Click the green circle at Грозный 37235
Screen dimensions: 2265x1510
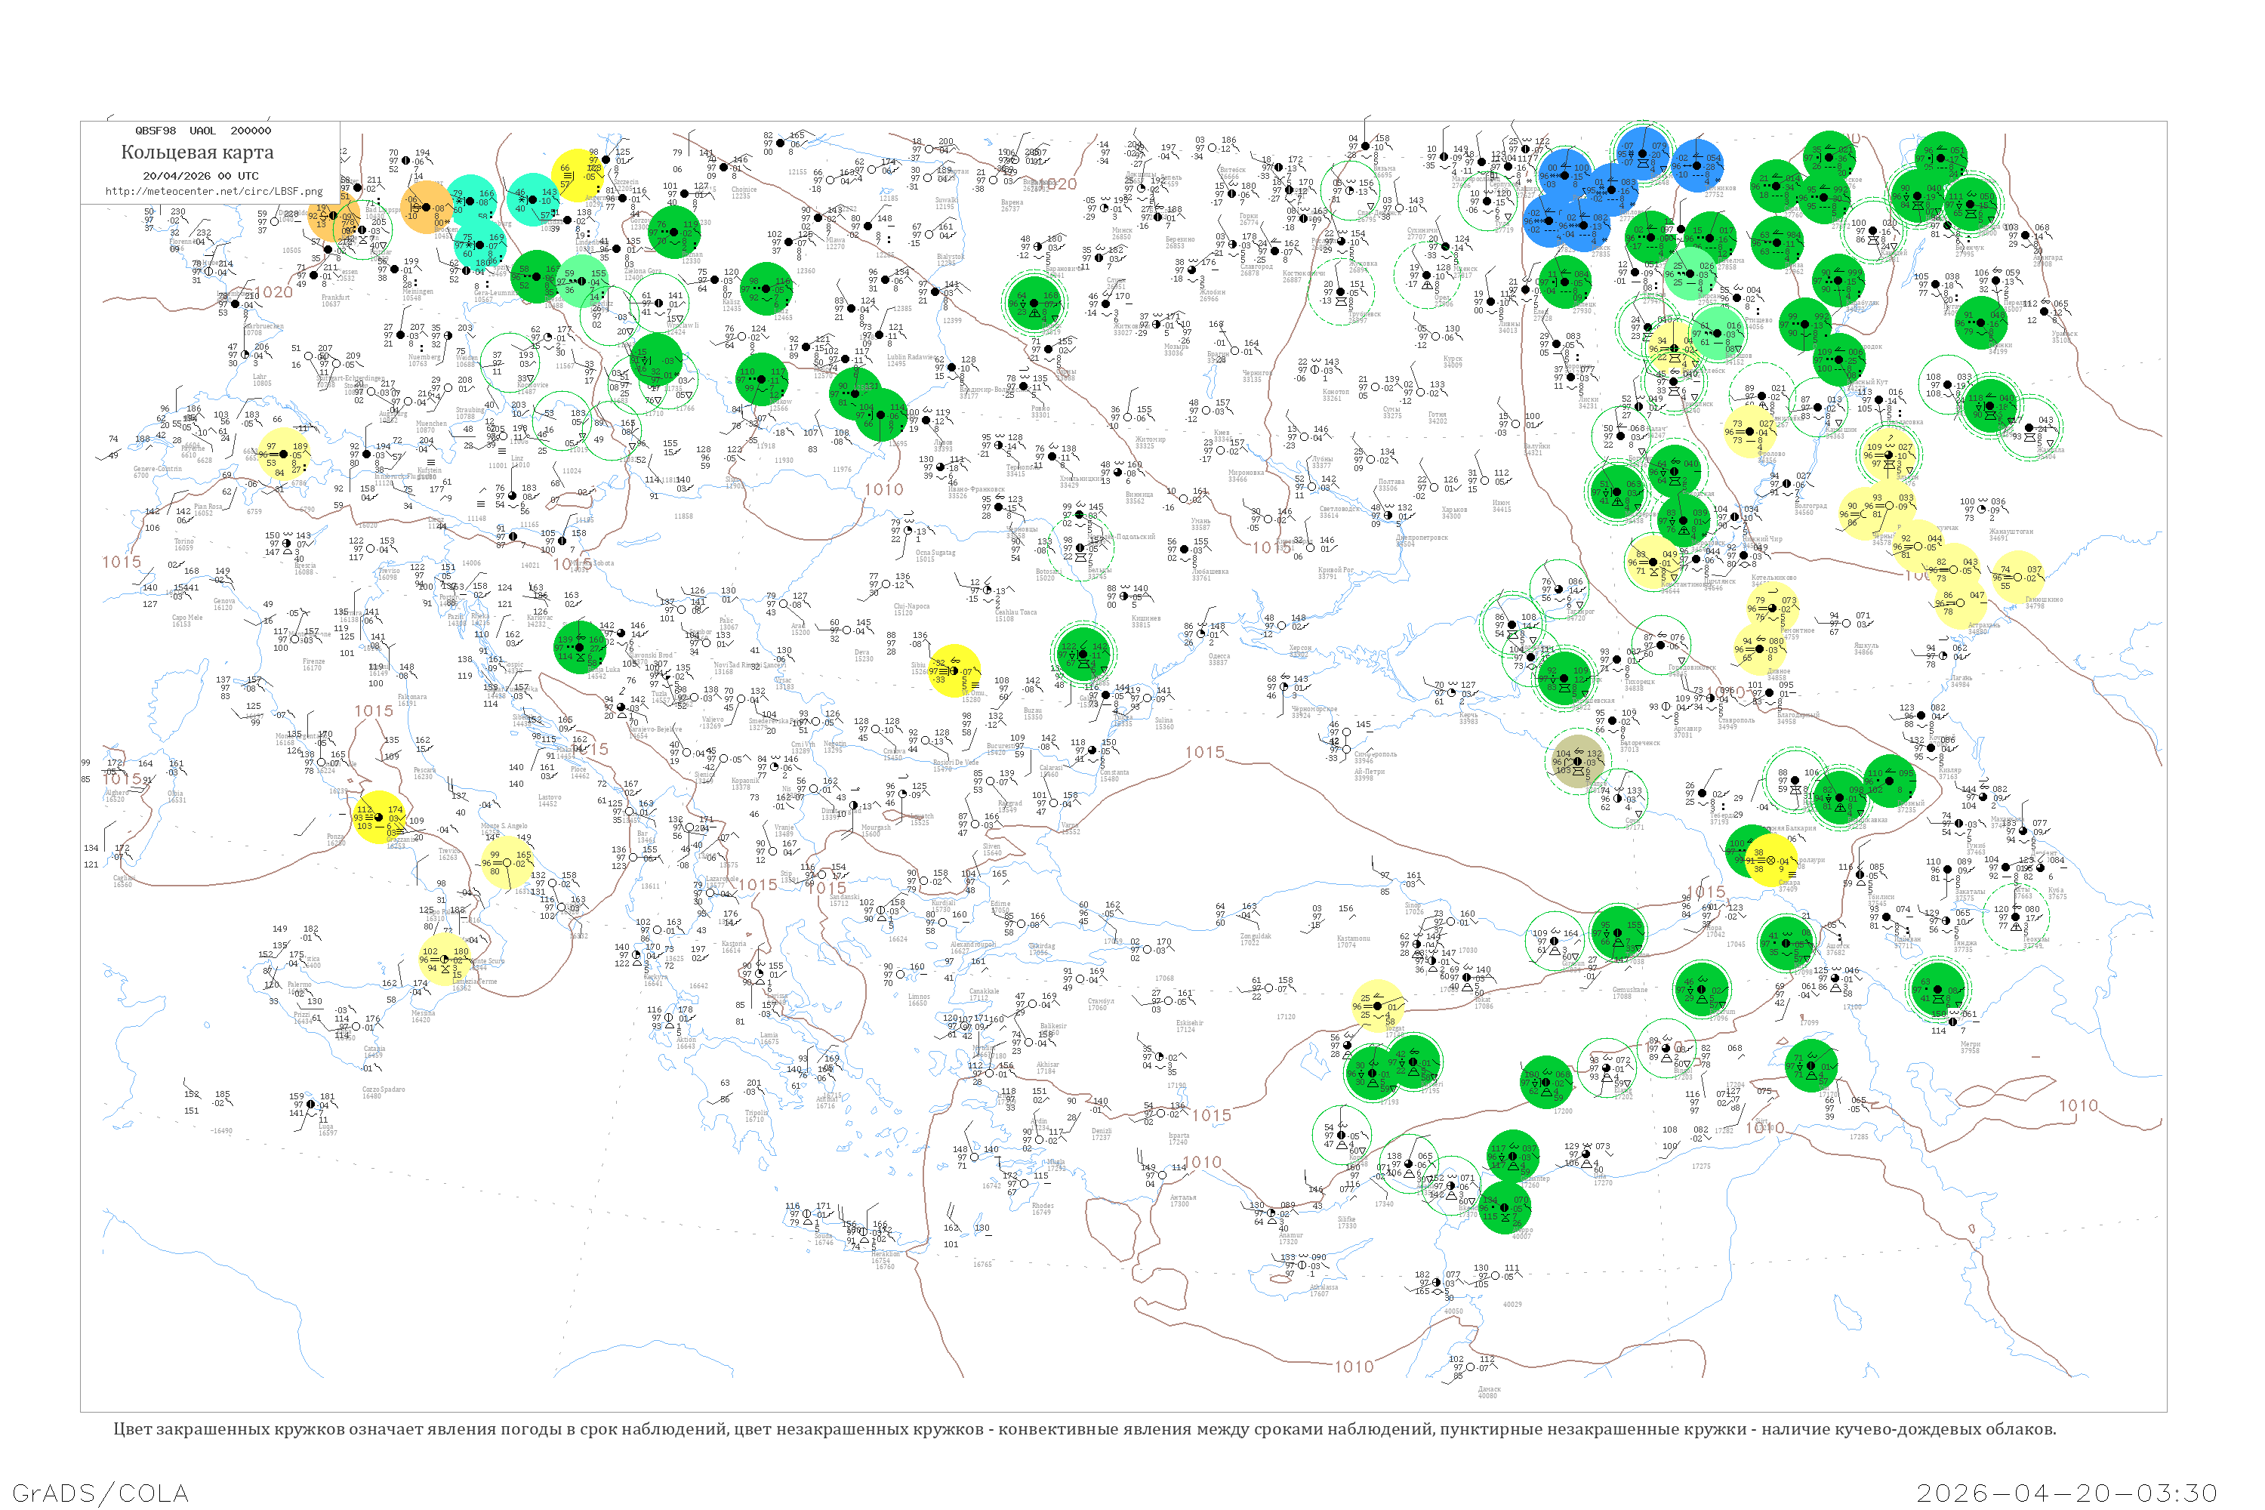tap(1890, 781)
